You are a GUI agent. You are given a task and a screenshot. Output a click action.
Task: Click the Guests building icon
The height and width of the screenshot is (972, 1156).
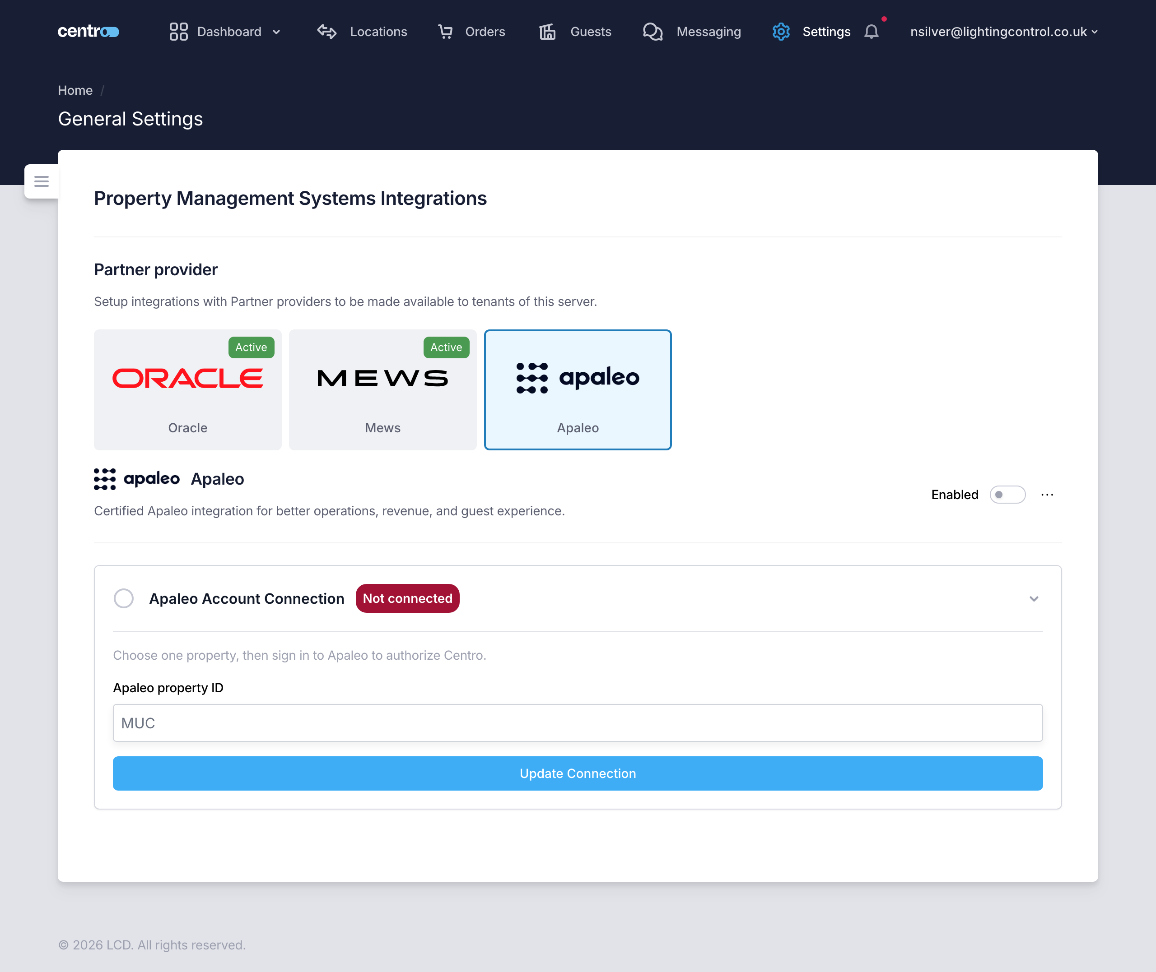pos(547,32)
